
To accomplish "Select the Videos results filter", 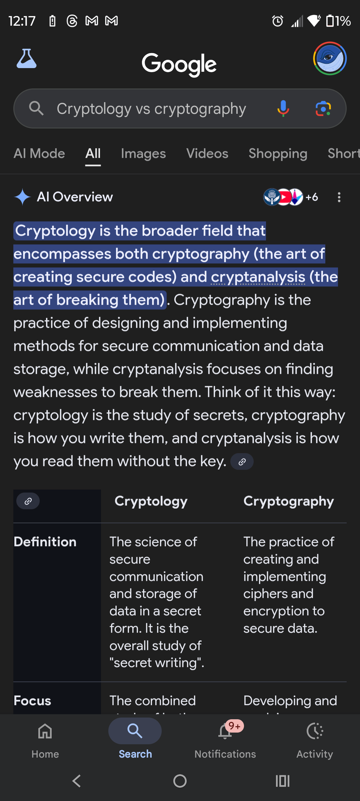I will 207,154.
